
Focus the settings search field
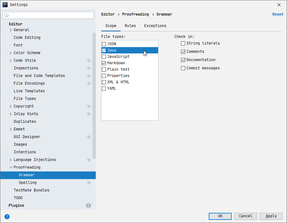51,15
